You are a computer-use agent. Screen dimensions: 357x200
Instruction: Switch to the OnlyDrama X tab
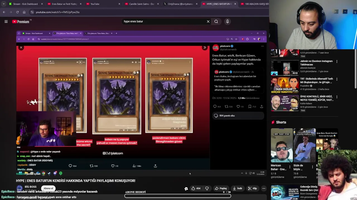click(180, 4)
